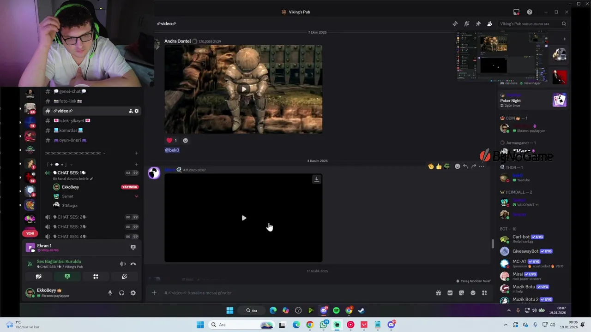The width and height of the screenshot is (591, 332).
Task: Search in Viking's Pub server search box
Action: click(533, 24)
